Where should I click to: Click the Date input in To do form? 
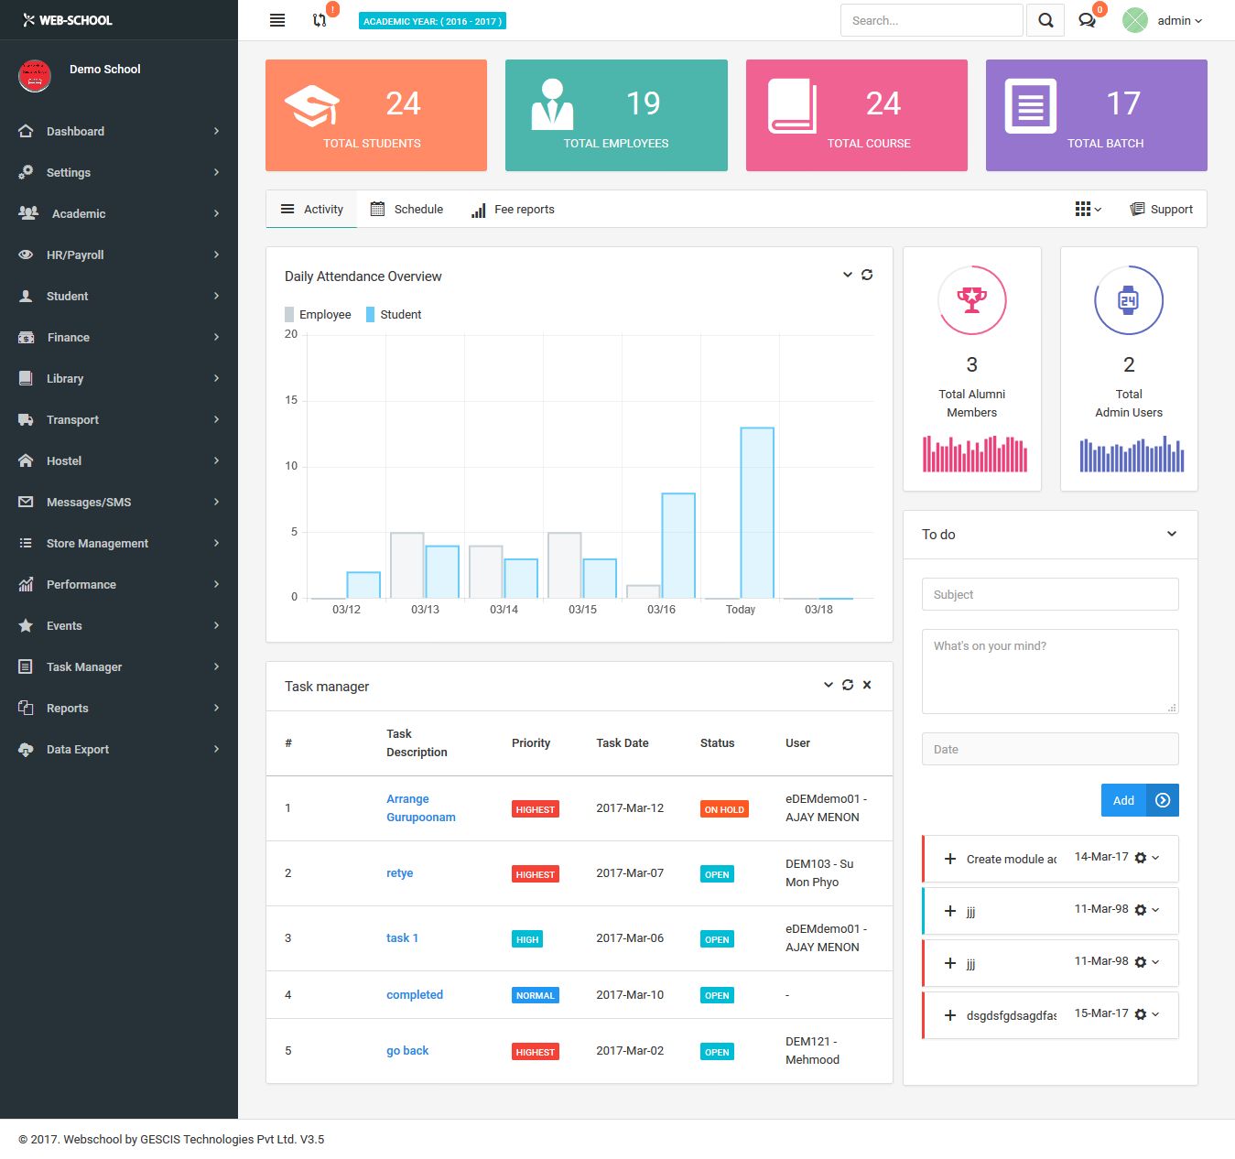point(1049,749)
